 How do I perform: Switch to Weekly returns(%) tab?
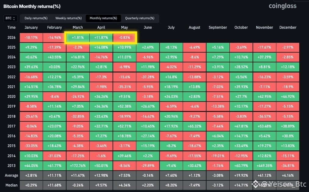coord(68,18)
